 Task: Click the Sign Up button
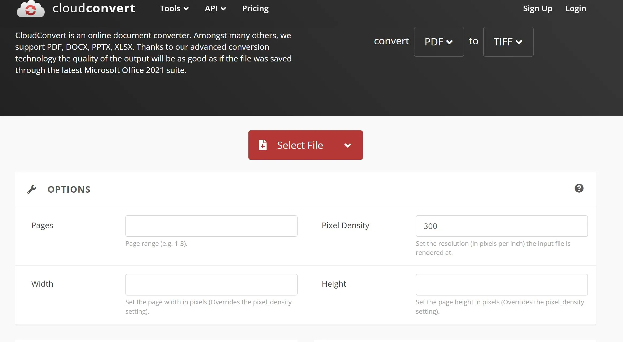[538, 8]
